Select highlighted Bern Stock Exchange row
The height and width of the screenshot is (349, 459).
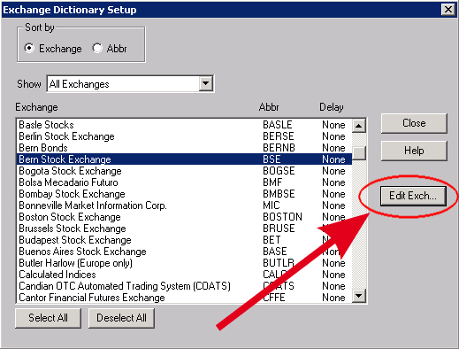coord(185,159)
